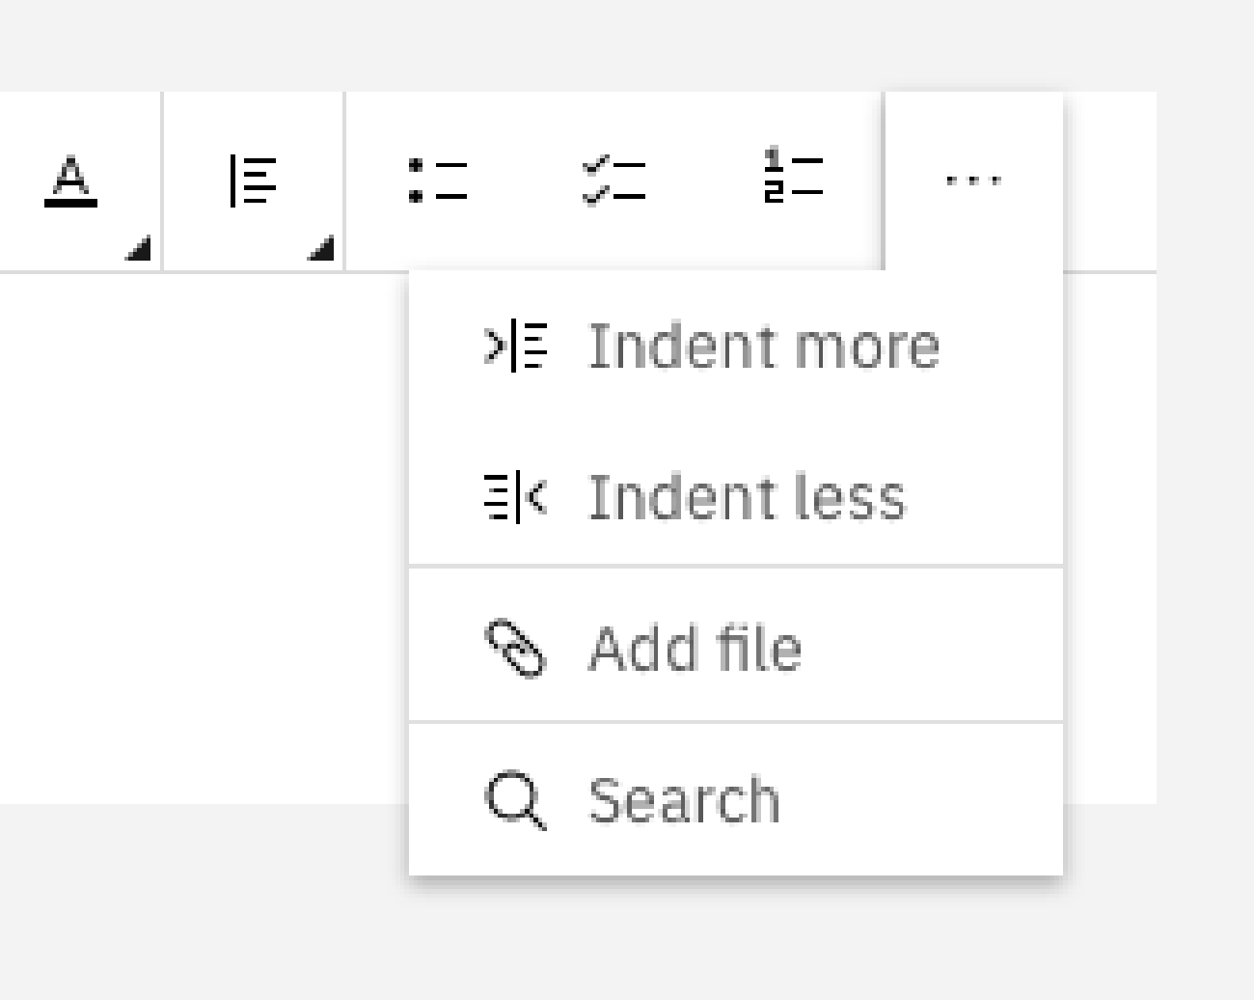Click the Add file link icon

coord(514,649)
